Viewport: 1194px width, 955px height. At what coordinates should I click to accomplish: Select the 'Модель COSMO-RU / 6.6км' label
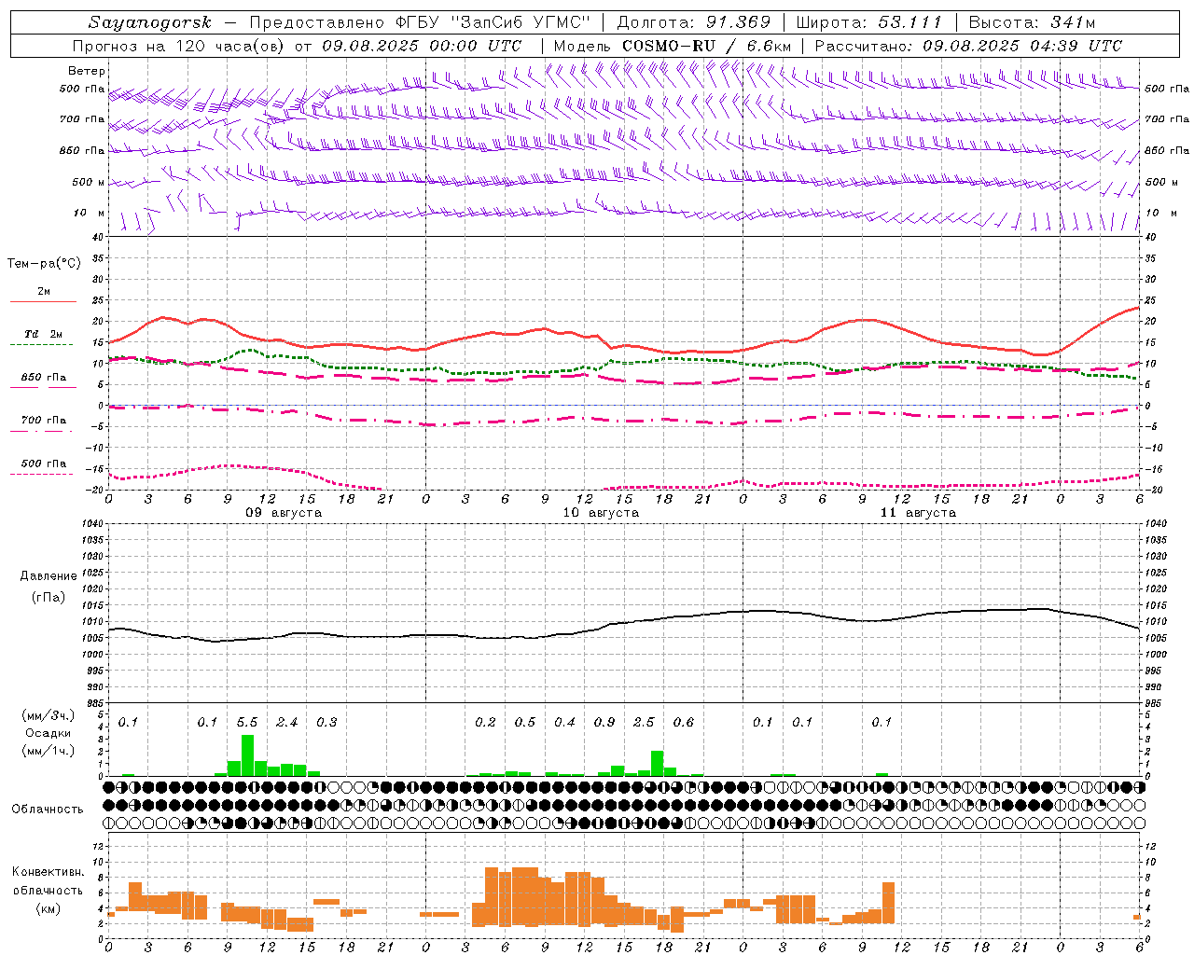tap(673, 46)
